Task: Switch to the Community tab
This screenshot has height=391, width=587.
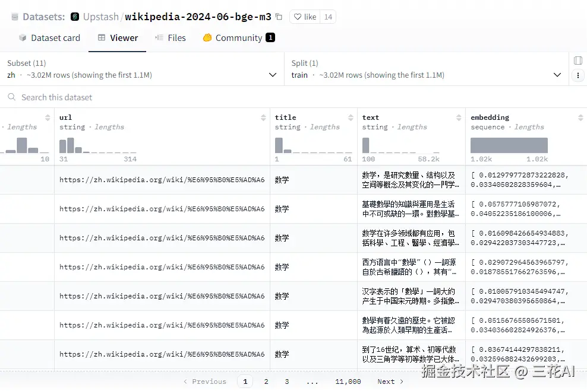Action: coord(239,38)
